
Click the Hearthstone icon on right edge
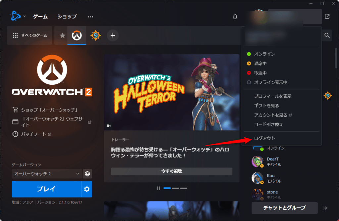click(x=327, y=96)
